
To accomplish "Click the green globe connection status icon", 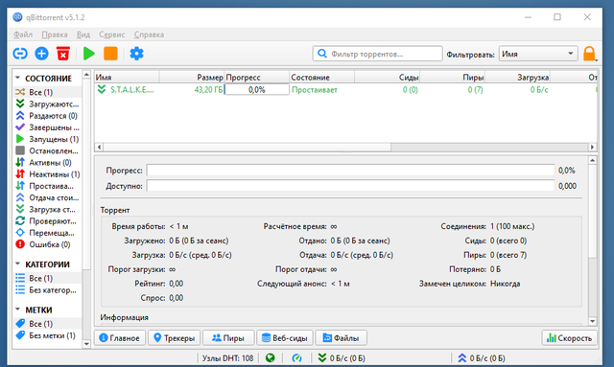I will tap(271, 357).
